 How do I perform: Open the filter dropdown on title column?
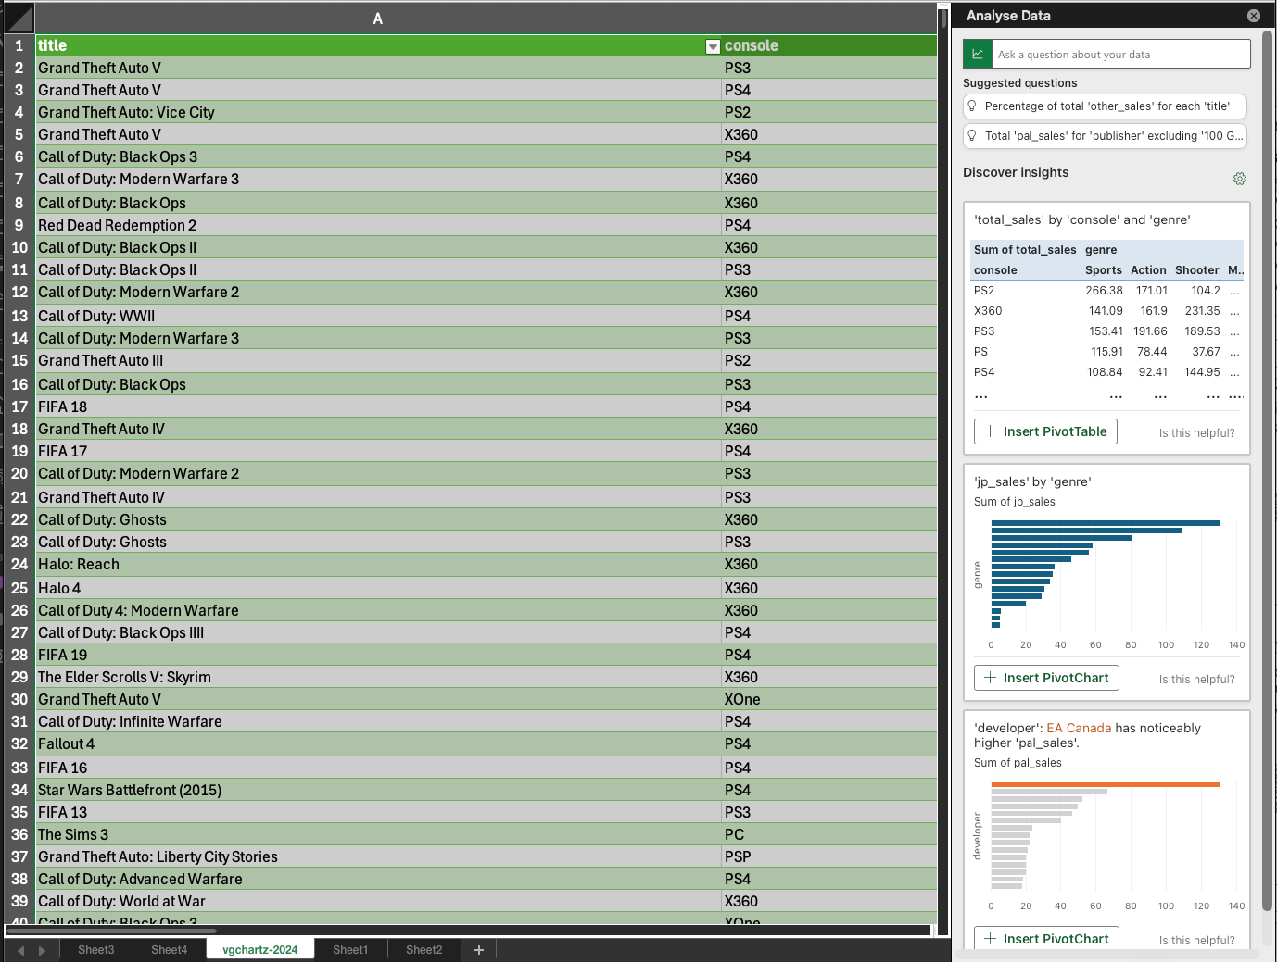(x=713, y=46)
